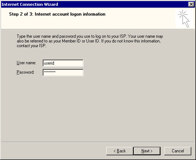Click the masked asterisks in the Password box
The image size is (196, 160).
click(50, 72)
